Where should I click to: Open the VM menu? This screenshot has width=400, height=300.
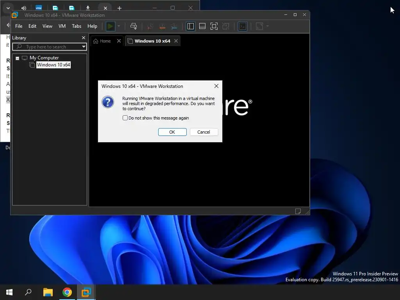click(x=62, y=26)
